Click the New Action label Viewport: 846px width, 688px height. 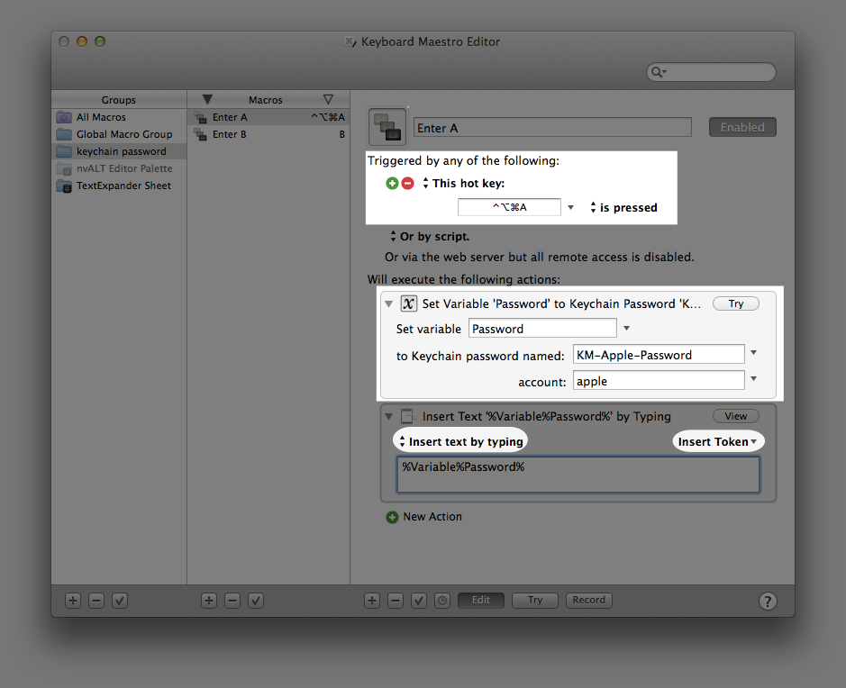pyautogui.click(x=432, y=517)
